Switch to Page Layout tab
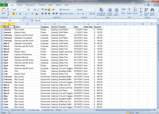159x114 pixels. pos(30,5)
